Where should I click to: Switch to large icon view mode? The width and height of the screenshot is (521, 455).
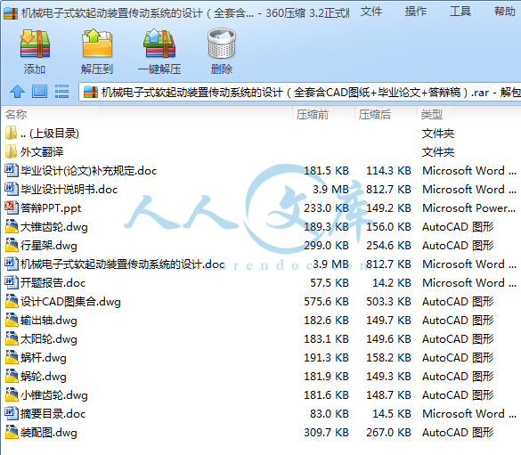pos(39,92)
